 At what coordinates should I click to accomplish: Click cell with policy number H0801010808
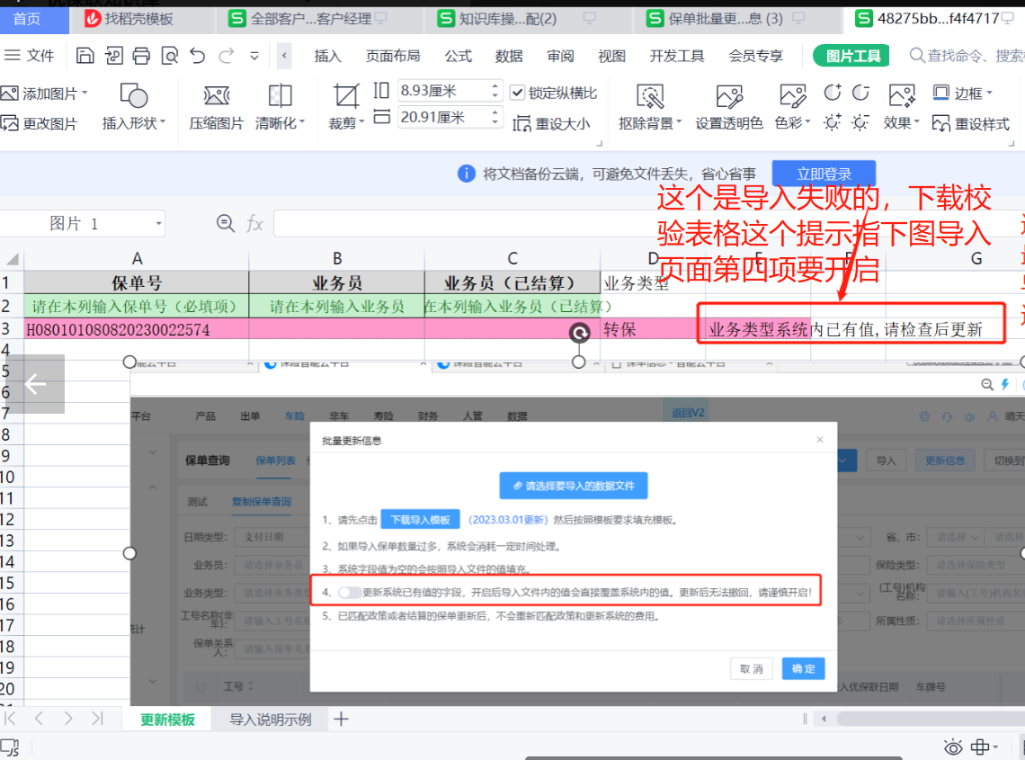(x=136, y=330)
